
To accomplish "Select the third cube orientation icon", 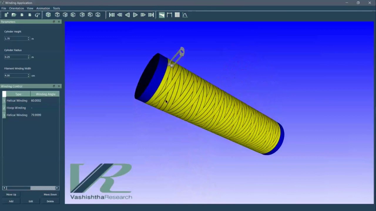I will pyautogui.click(x=65, y=15).
